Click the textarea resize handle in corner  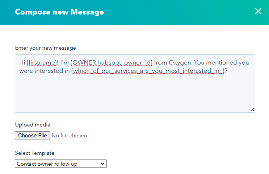tap(252, 109)
